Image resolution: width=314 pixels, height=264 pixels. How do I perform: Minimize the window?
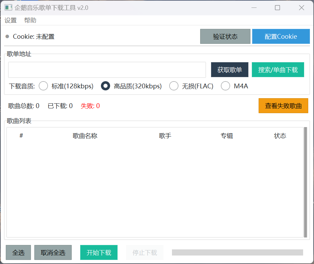[x=254, y=7]
